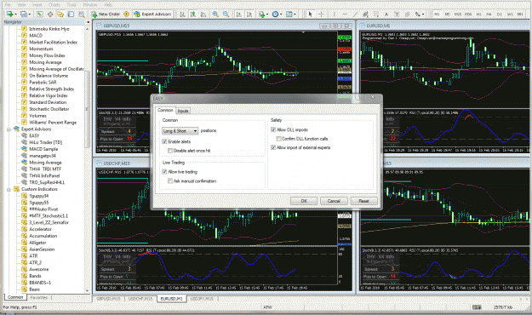Collapse the Custom Indicators tree node

point(9,189)
